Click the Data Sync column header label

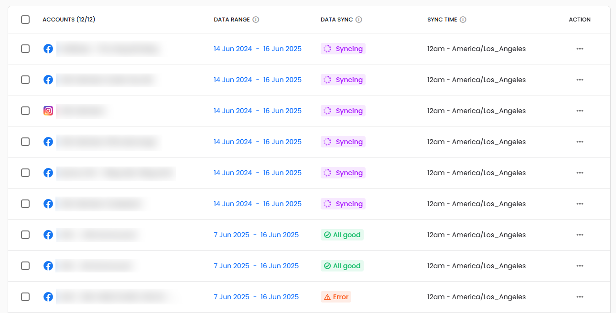[x=336, y=20]
